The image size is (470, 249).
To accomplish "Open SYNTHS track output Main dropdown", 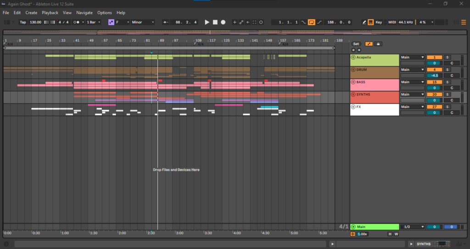I will (412, 94).
